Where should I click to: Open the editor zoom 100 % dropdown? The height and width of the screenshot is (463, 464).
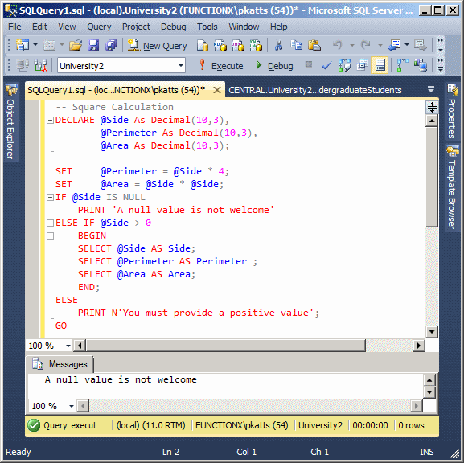click(x=68, y=346)
